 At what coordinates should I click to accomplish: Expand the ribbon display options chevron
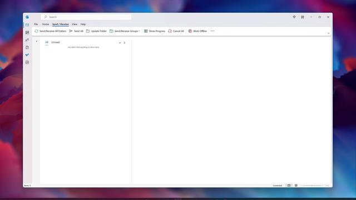(x=328, y=33)
